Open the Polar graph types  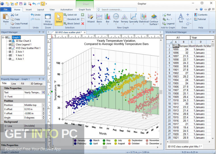(x=116, y=19)
